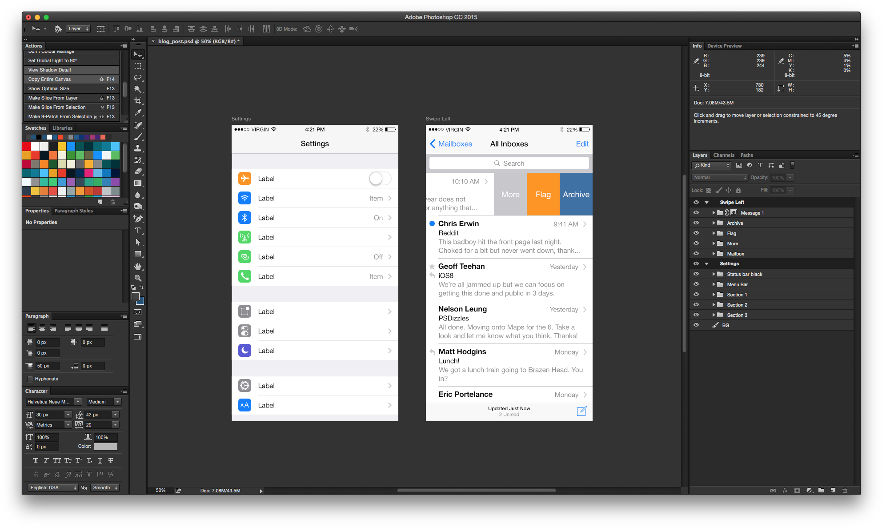Open the Paragraph Styles tab
882x527 pixels.
(74, 211)
